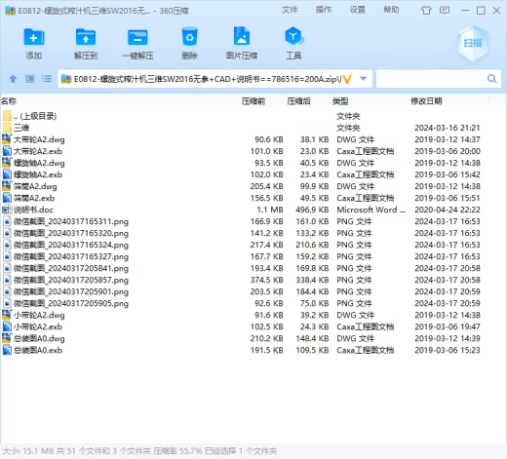
Task: Click the search magnifier icon
Action: pos(492,79)
